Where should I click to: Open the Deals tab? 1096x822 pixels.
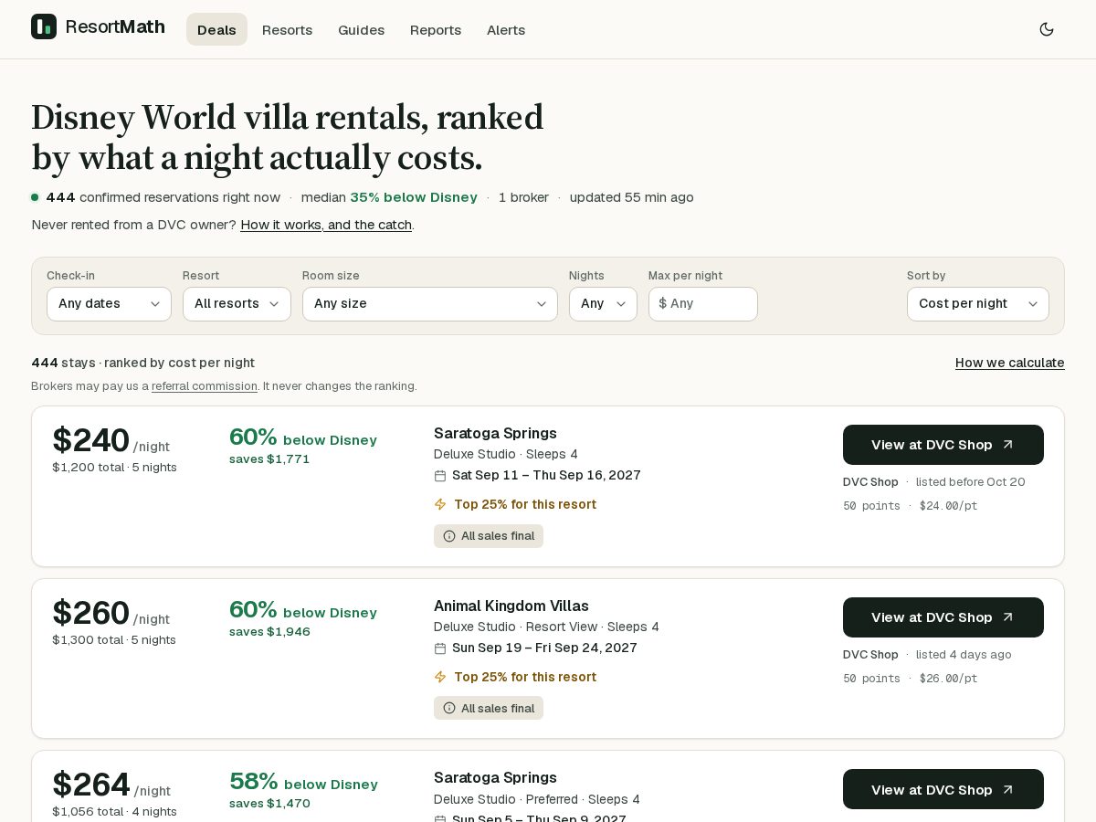pos(216,29)
